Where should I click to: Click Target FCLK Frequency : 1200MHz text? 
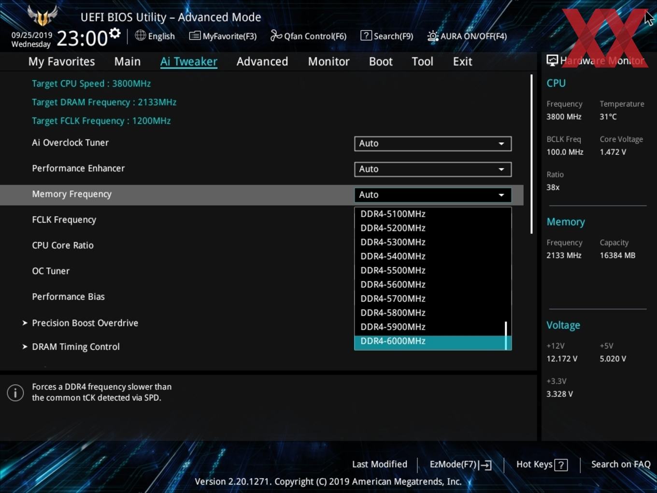click(101, 121)
